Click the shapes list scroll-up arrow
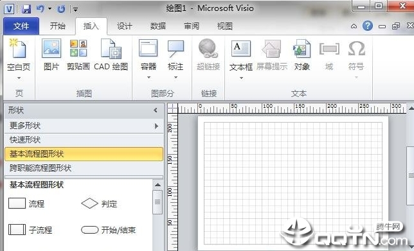Viewport: 414px width, 251px height. click(x=157, y=185)
